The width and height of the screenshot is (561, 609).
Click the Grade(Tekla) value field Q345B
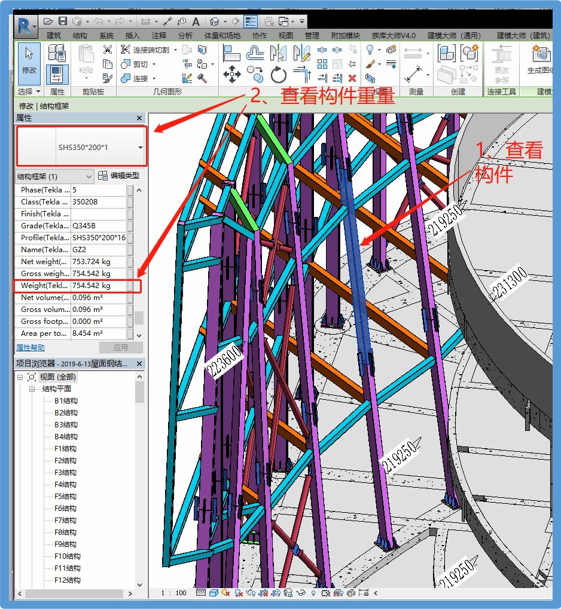click(x=99, y=226)
